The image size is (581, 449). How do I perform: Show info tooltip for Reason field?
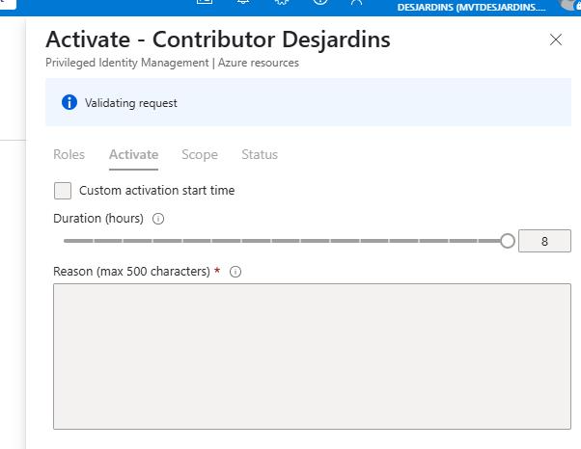click(235, 272)
